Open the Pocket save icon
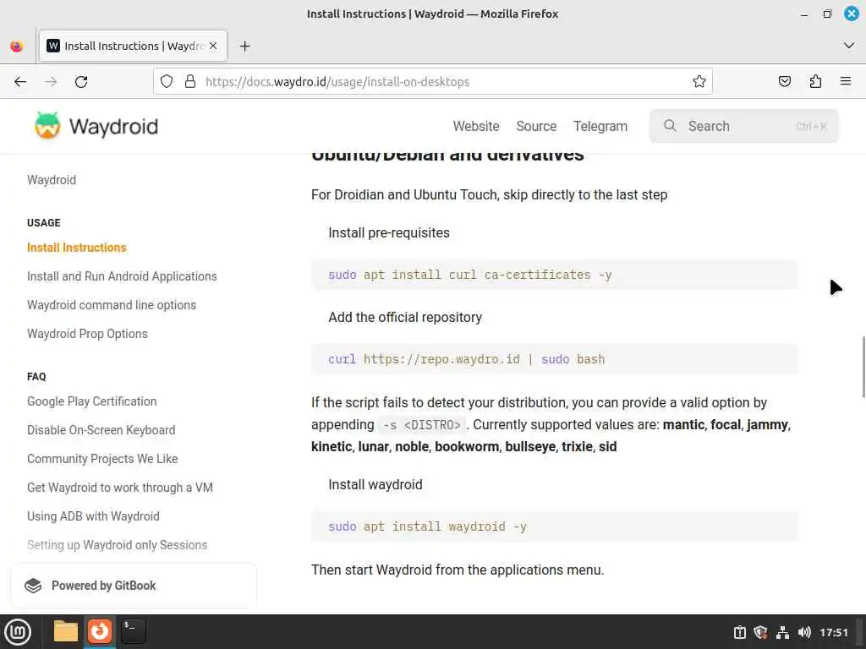The height and width of the screenshot is (649, 866). click(784, 82)
